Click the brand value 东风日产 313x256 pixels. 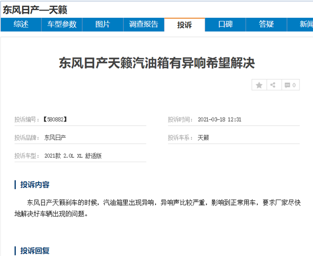[55, 138]
